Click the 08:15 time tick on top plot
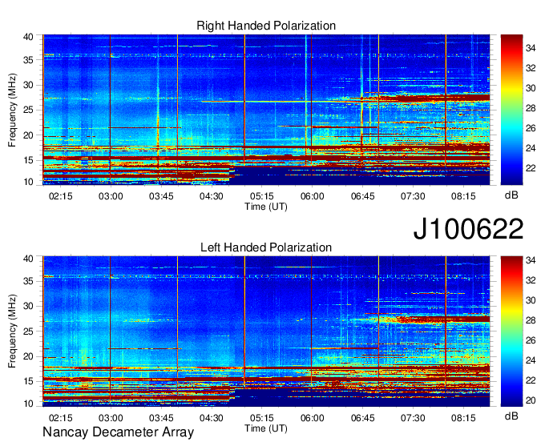 (x=463, y=196)
